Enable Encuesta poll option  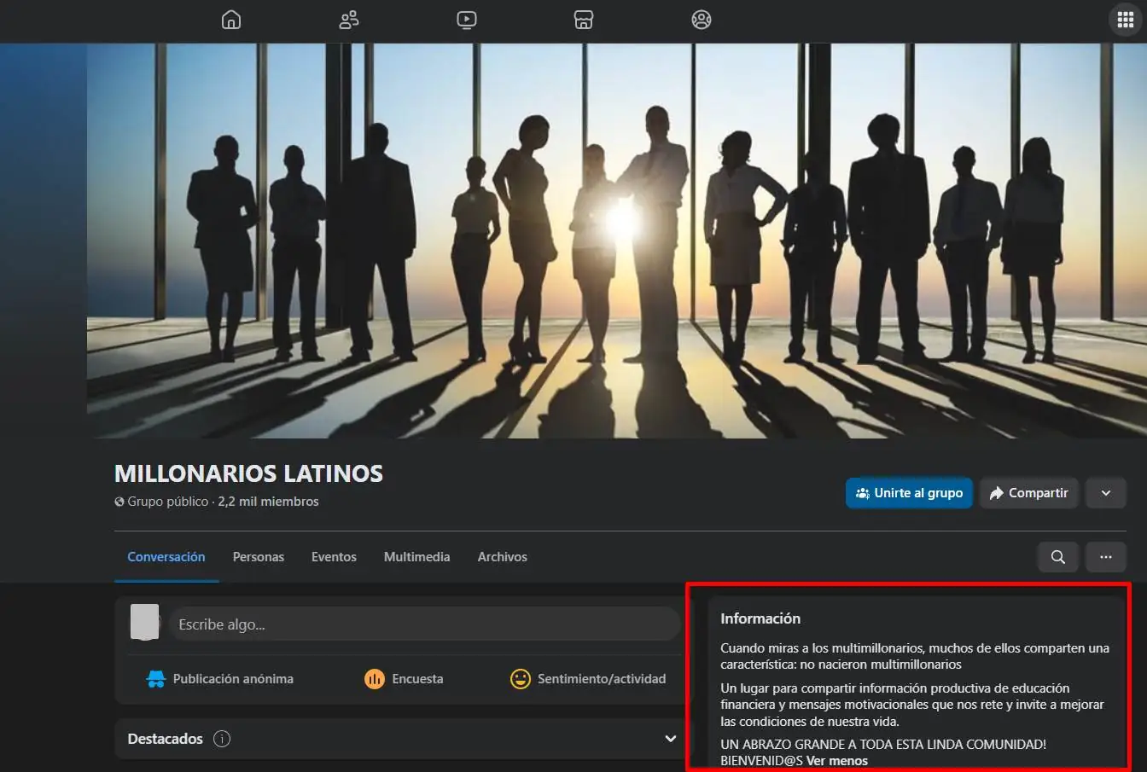coord(404,678)
